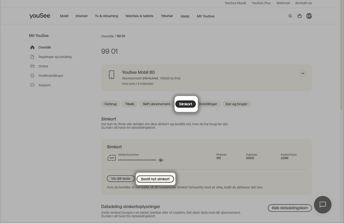Click the Køb datadelingskort button
The height and width of the screenshot is (223, 344).
coord(289,208)
